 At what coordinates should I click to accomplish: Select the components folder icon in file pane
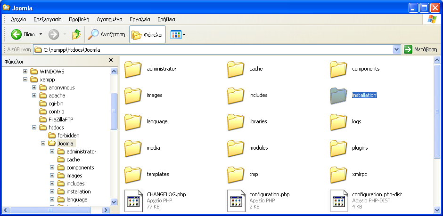pos(338,69)
